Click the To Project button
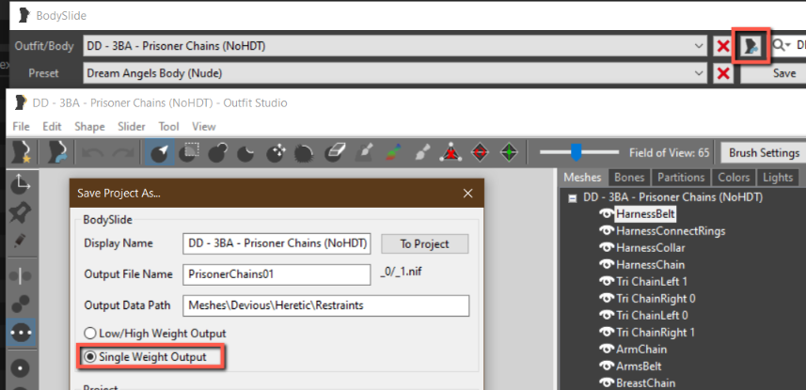 coord(424,244)
